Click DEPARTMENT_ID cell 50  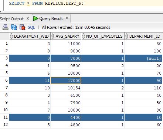(x=143, y=103)
